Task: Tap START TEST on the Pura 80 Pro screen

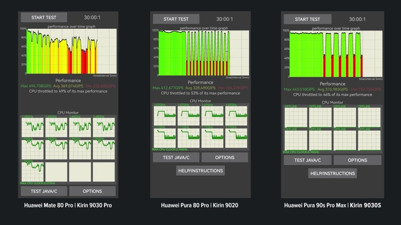Action: tap(176, 19)
